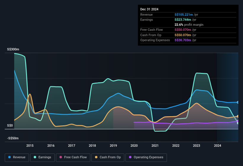Toggle Cash From Op legend item
The image size is (243, 166).
coord(108,157)
